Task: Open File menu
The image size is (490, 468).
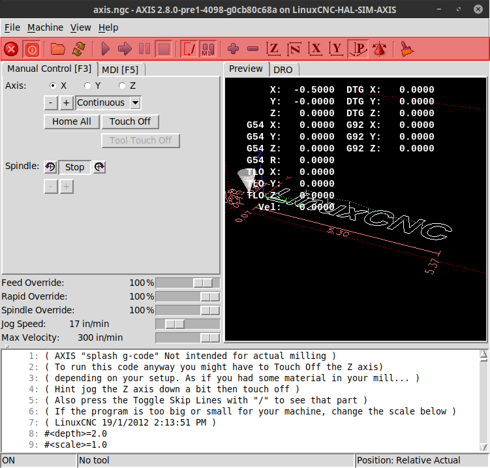Action: [12, 28]
